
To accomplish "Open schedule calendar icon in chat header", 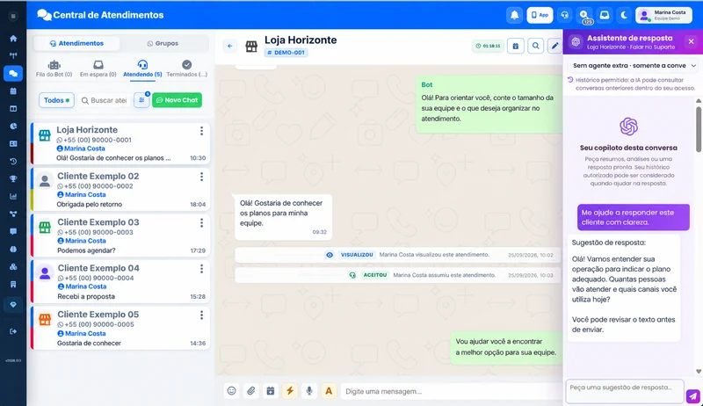I will coord(516,46).
